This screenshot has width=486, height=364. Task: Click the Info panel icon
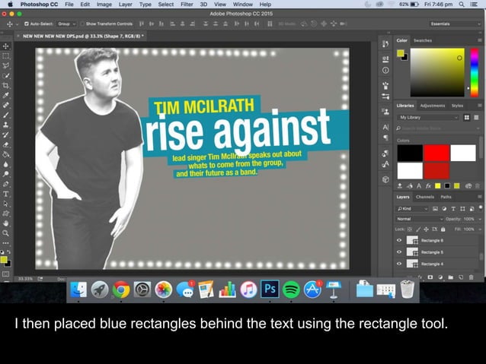[385, 71]
